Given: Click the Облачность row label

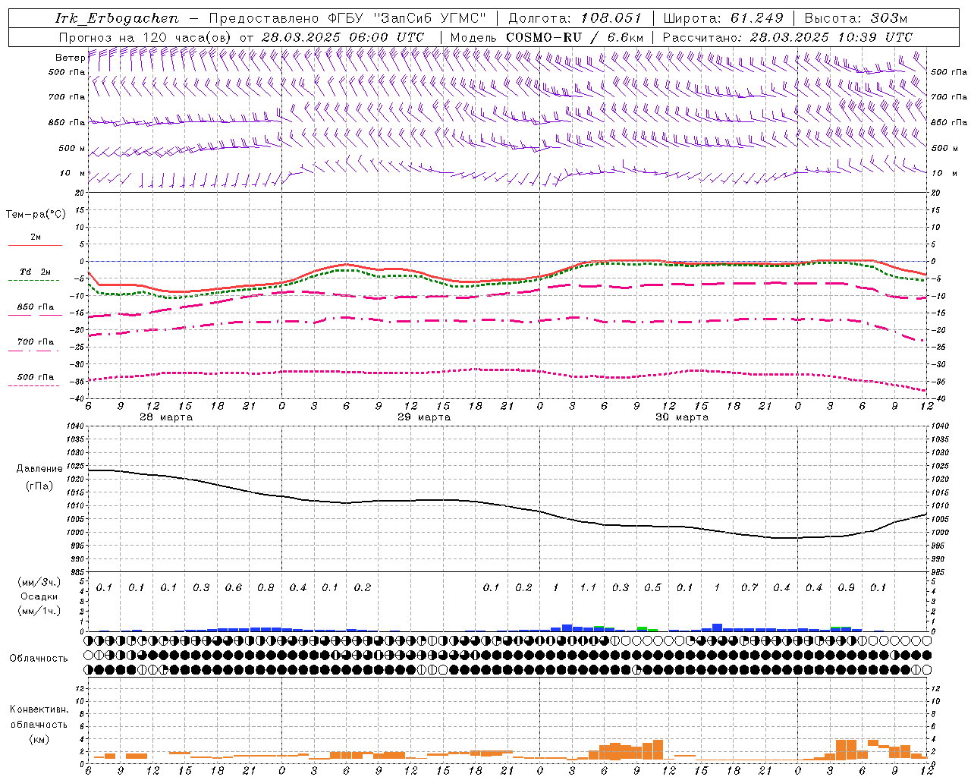Looking at the screenshot, I should (38, 658).
